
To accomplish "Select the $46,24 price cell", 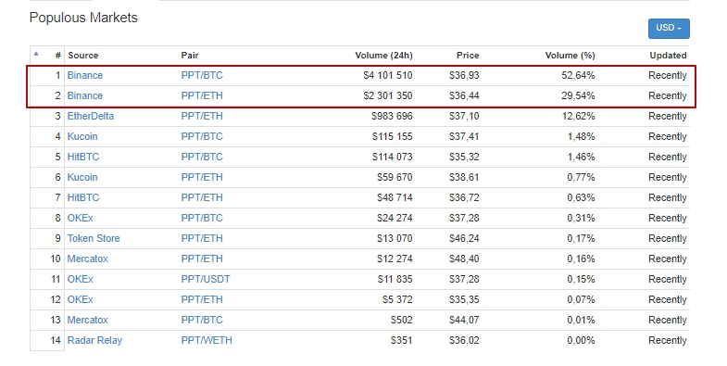I will tap(464, 238).
